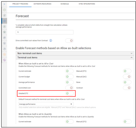Viewport: 136px width, 128px height.
Task: Expand sidebar with double chevron icon
Action: pos(4,4)
